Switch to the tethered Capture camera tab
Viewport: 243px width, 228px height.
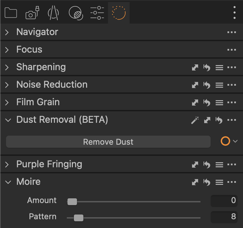[x=32, y=13]
